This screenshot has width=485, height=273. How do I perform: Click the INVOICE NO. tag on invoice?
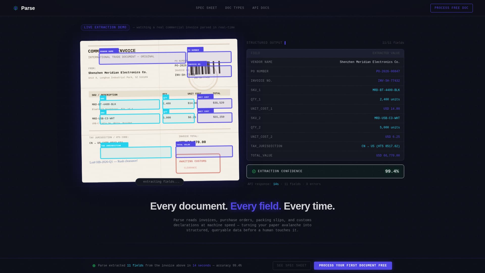[x=197, y=64]
